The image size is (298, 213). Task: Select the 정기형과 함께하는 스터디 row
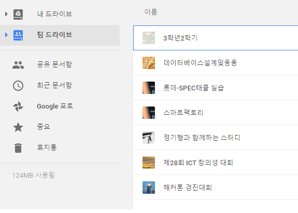click(216, 138)
